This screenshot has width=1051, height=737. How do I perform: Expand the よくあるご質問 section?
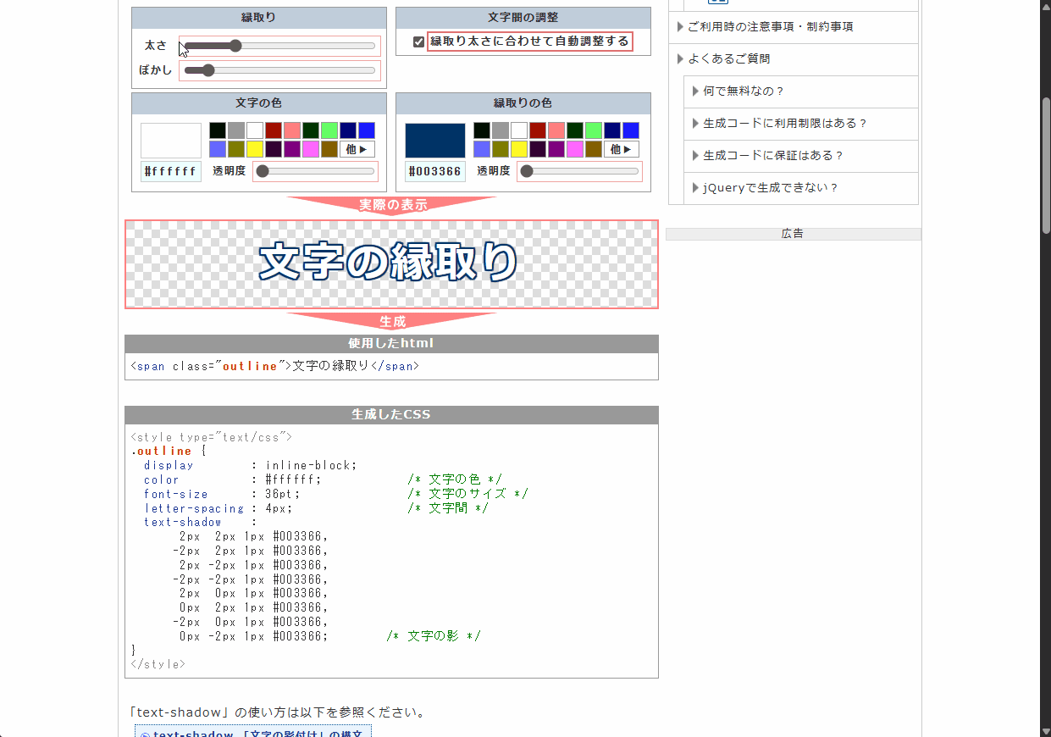coord(728,59)
